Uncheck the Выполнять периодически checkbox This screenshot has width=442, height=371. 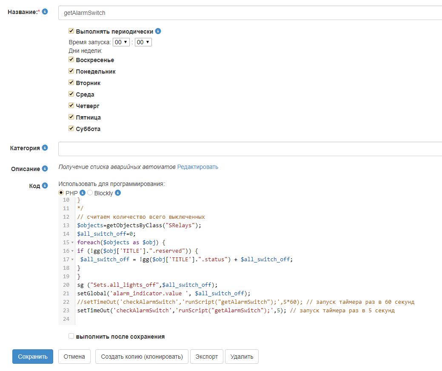tap(71, 31)
